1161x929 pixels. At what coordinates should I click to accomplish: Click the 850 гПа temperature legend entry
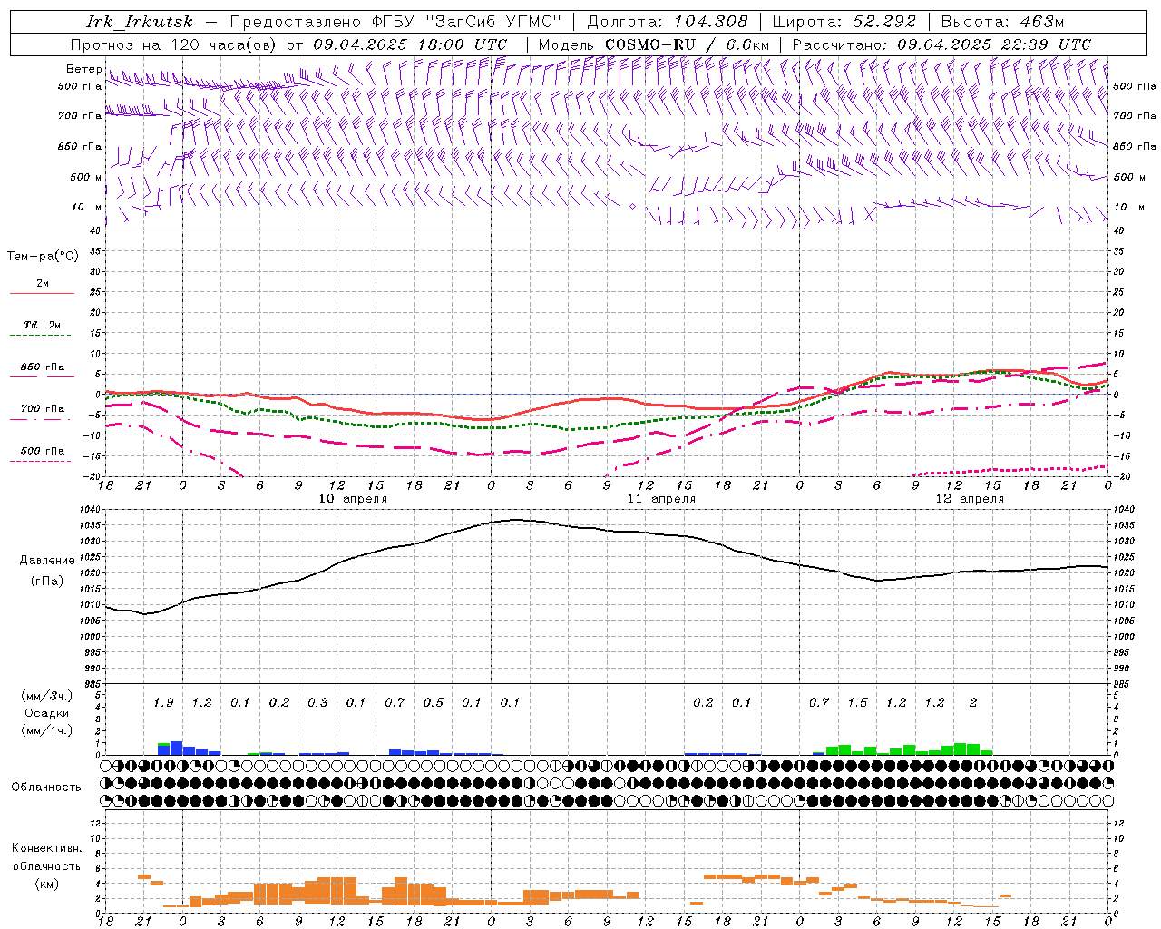click(42, 367)
